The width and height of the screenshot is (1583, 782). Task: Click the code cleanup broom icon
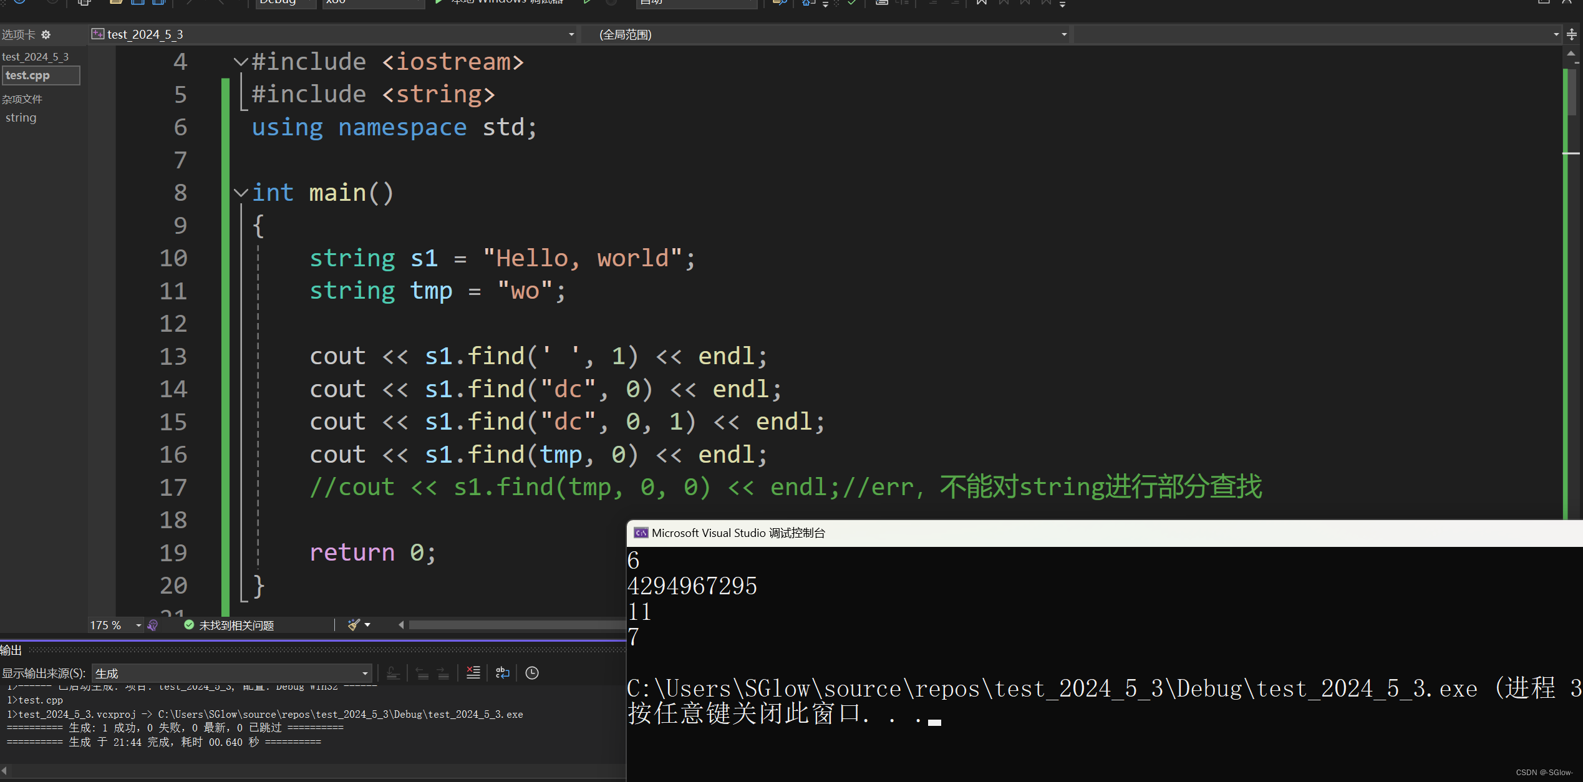pos(354,625)
